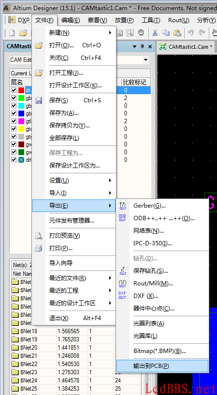Viewport: 217px width, 395px height.
Task: Expand the 最近的设计工作区 submenu
Action: (x=110, y=303)
